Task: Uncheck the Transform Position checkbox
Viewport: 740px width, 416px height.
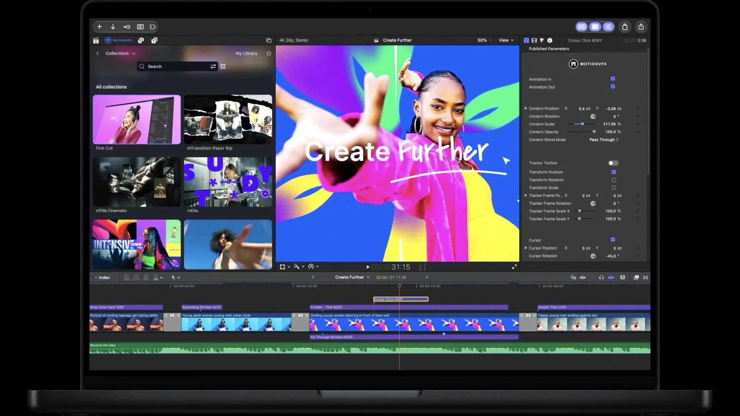Action: (614, 172)
